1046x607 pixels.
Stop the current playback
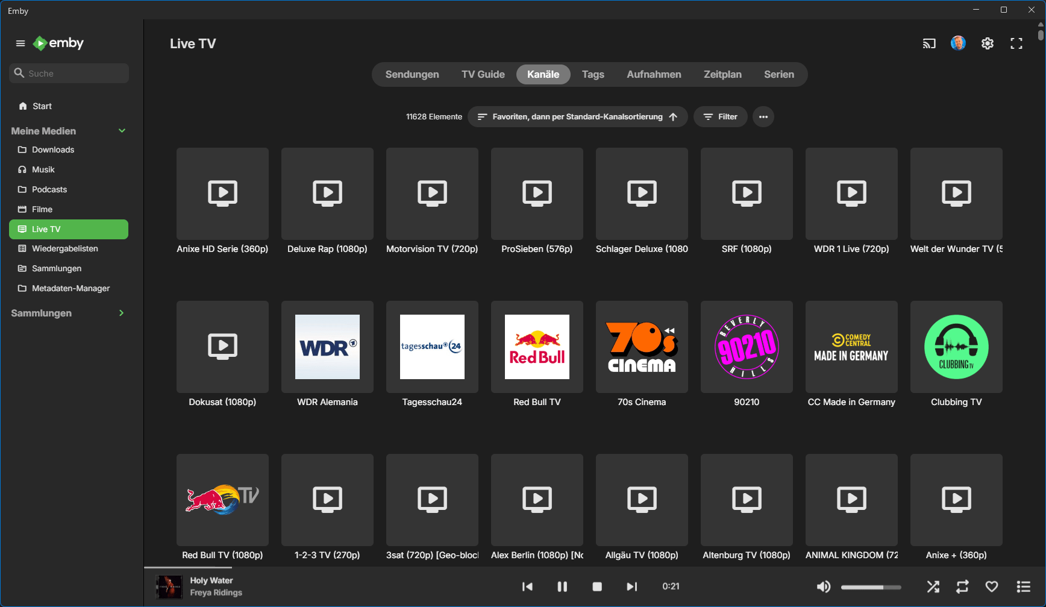[597, 587]
